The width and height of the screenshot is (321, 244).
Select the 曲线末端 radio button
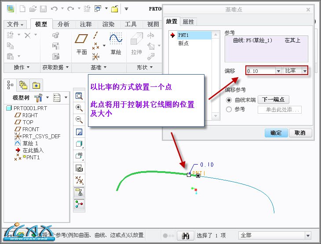(x=229, y=100)
